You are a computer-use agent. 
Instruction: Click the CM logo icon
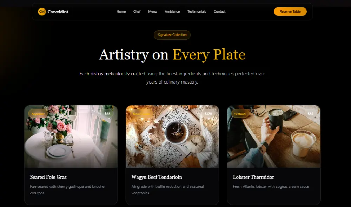[x=42, y=12]
